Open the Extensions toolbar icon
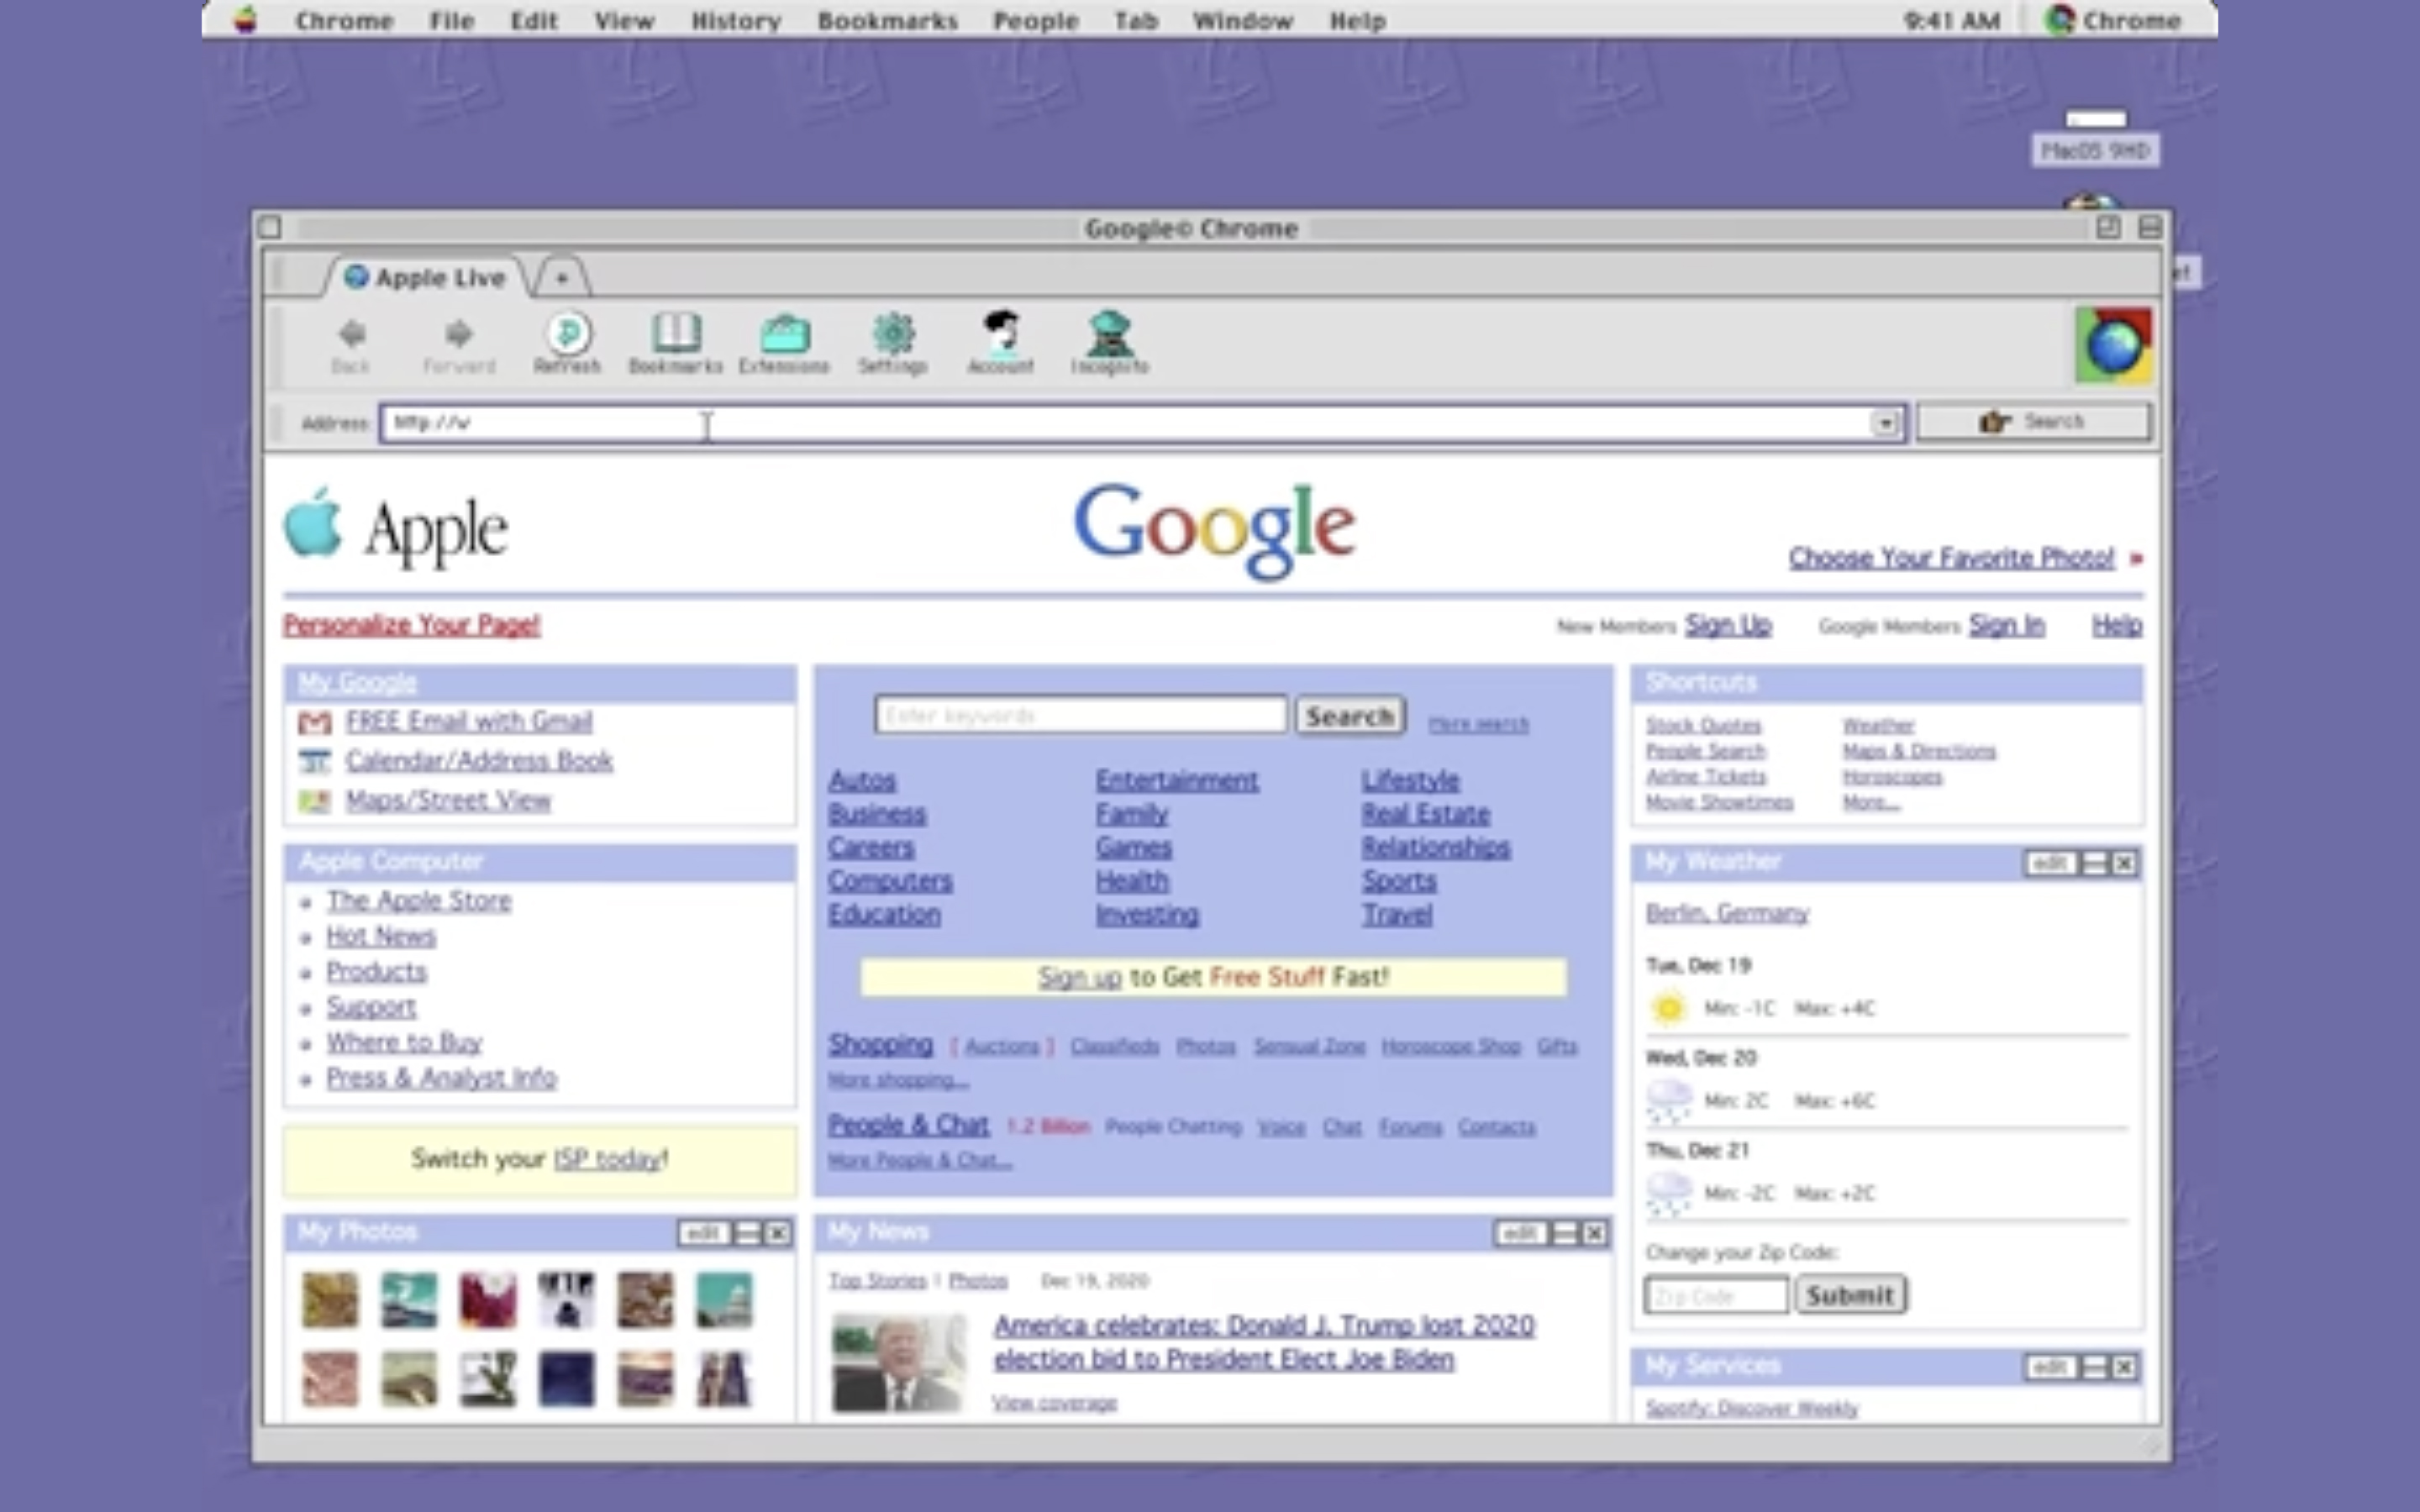 click(785, 334)
